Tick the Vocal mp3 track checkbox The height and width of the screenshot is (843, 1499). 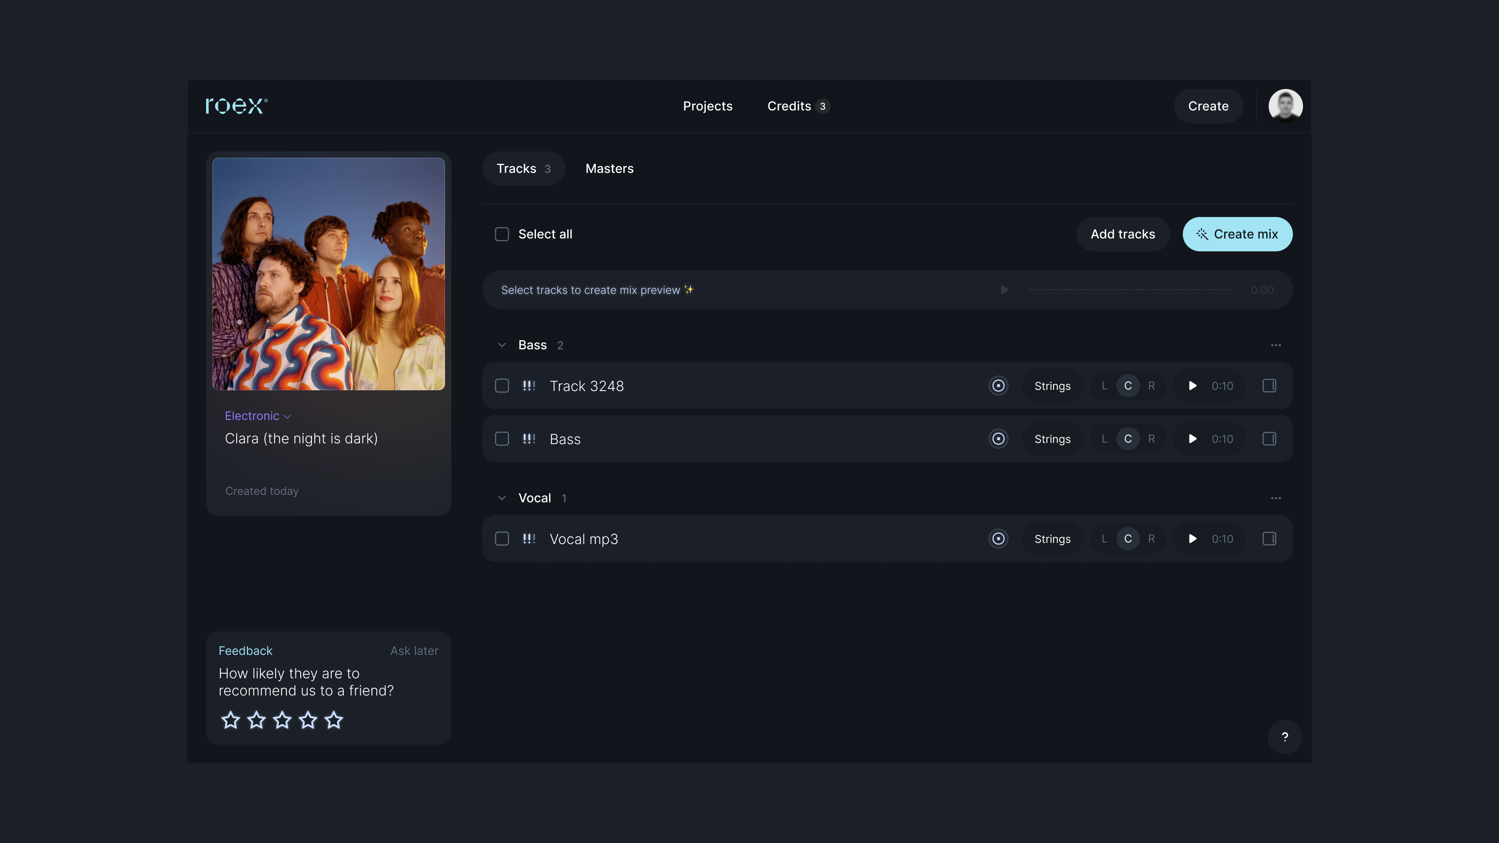click(x=502, y=539)
